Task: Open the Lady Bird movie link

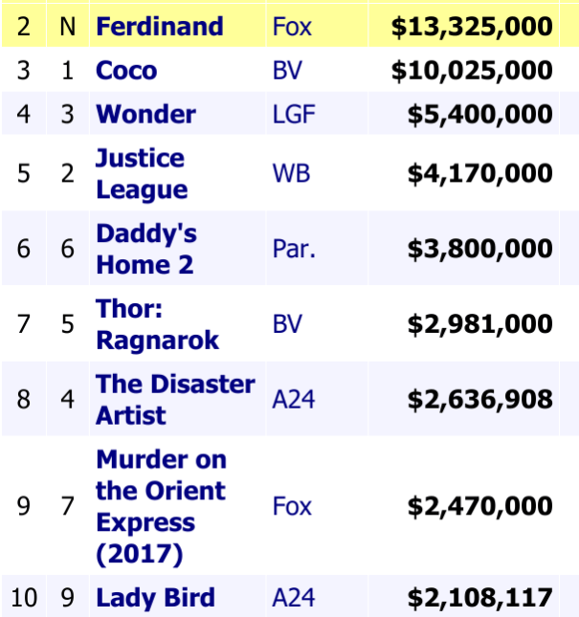Action: [155, 599]
